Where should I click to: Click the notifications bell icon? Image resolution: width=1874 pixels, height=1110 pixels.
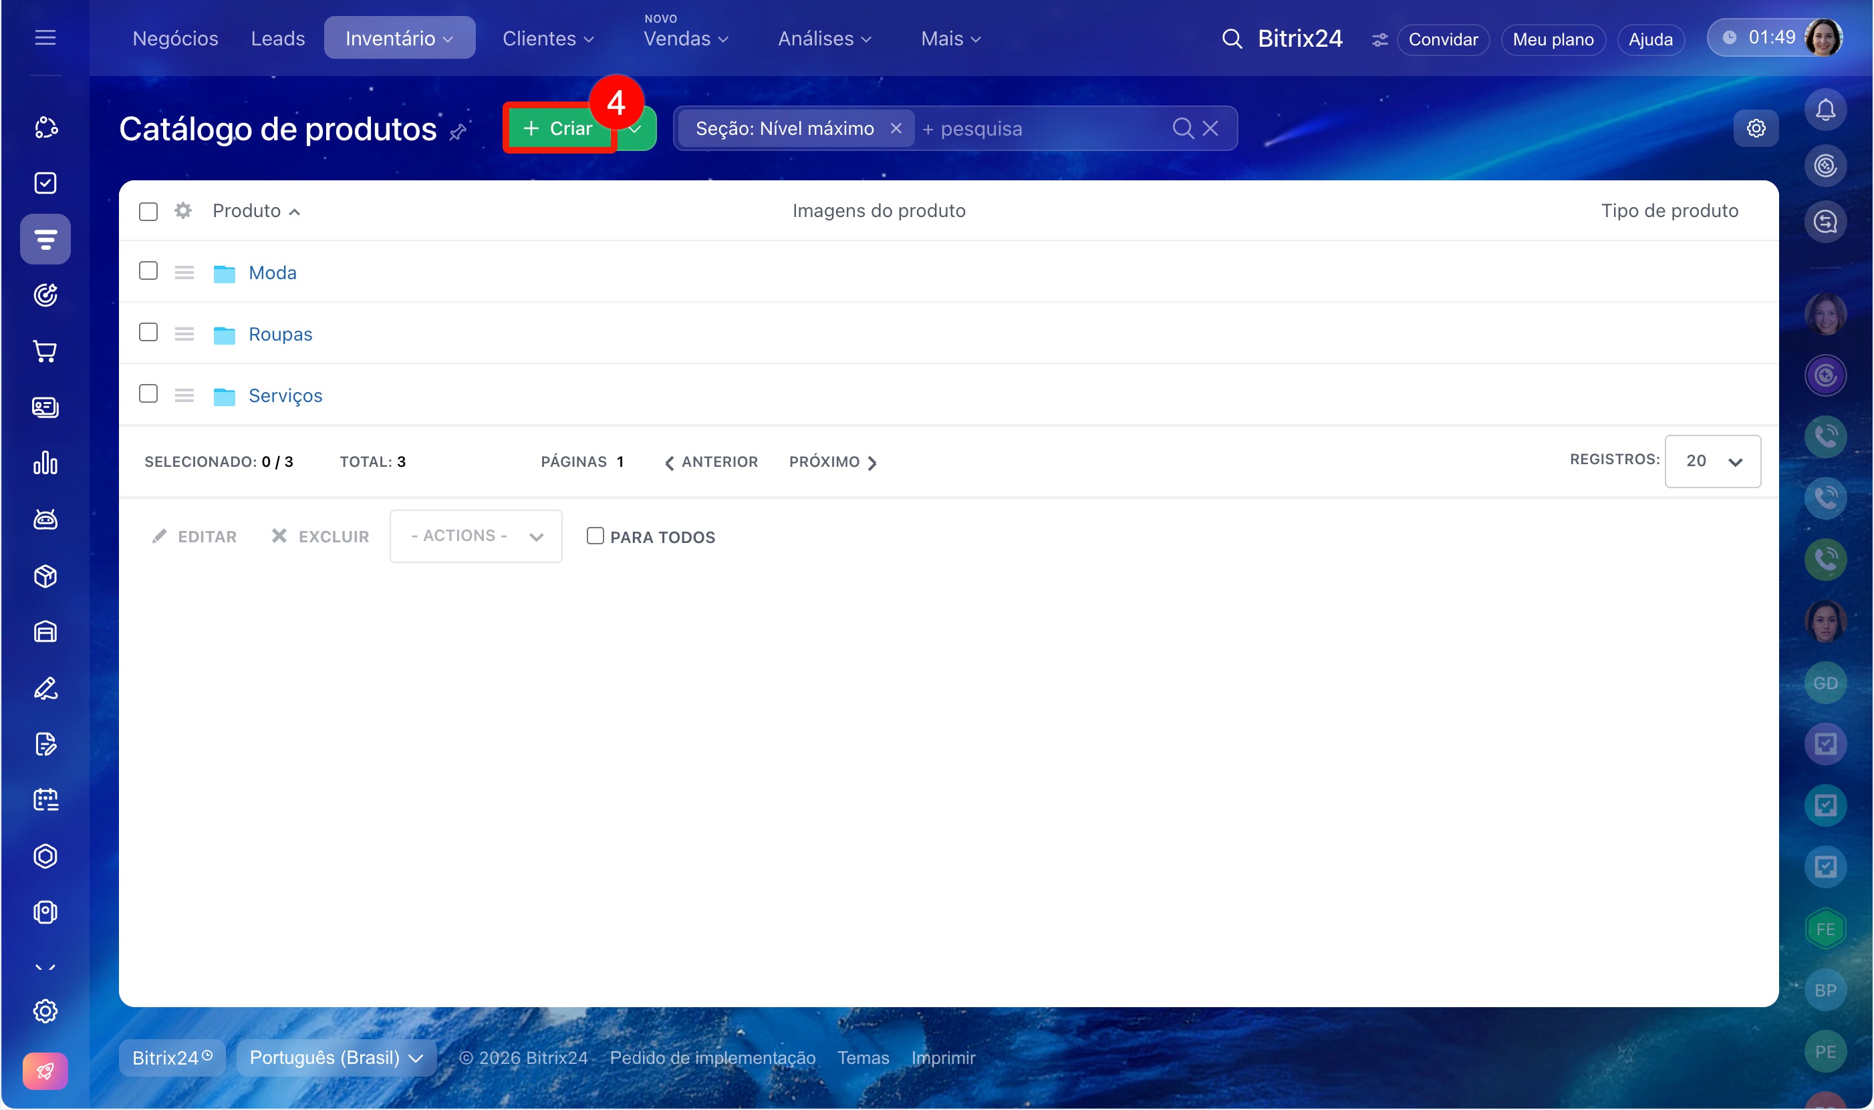tap(1825, 111)
